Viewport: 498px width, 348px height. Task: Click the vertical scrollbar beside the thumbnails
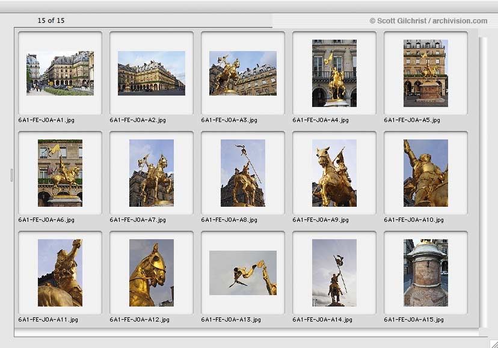pos(483,182)
